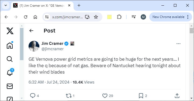
Task: Like the post with heart icon
Action: click(105, 96)
